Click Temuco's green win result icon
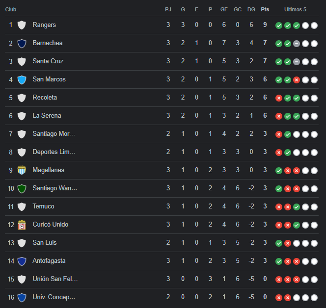Screen dimensions: 326x308 click(296, 207)
